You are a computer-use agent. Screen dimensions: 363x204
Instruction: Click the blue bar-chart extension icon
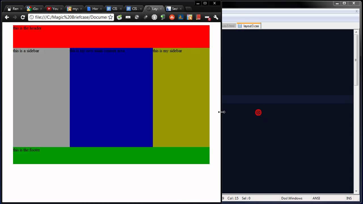pos(181,17)
